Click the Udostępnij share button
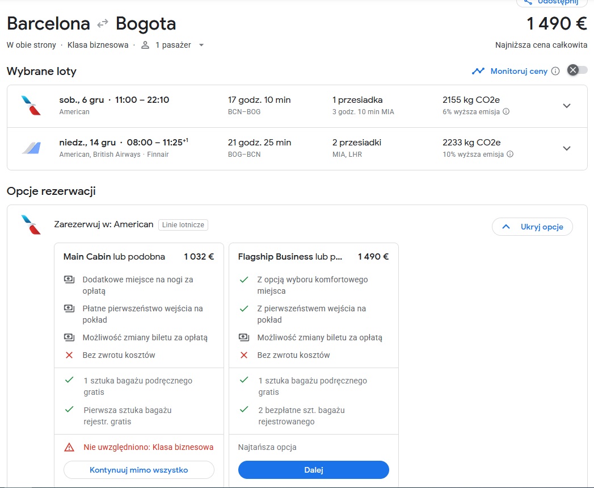Viewport: 594px width, 488px height. tap(552, 2)
